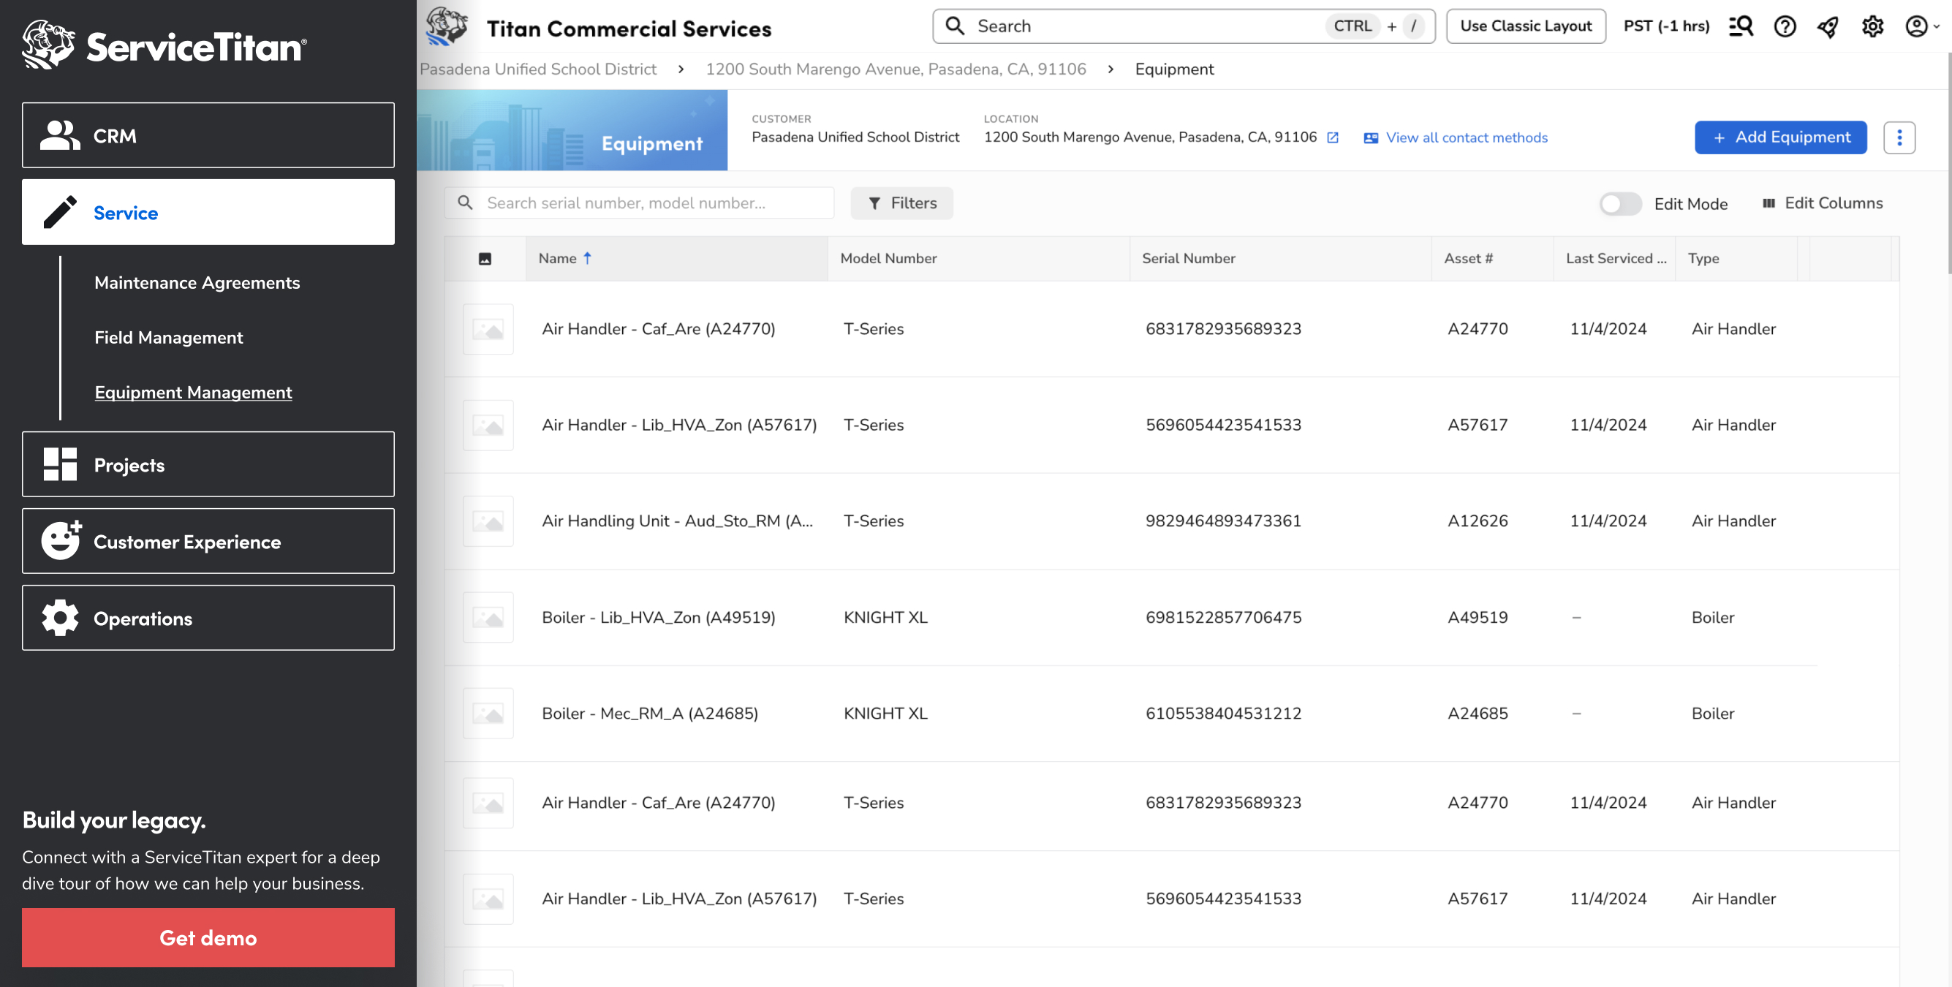Click the advanced search list icon
The image size is (1952, 987).
[x=1741, y=26]
